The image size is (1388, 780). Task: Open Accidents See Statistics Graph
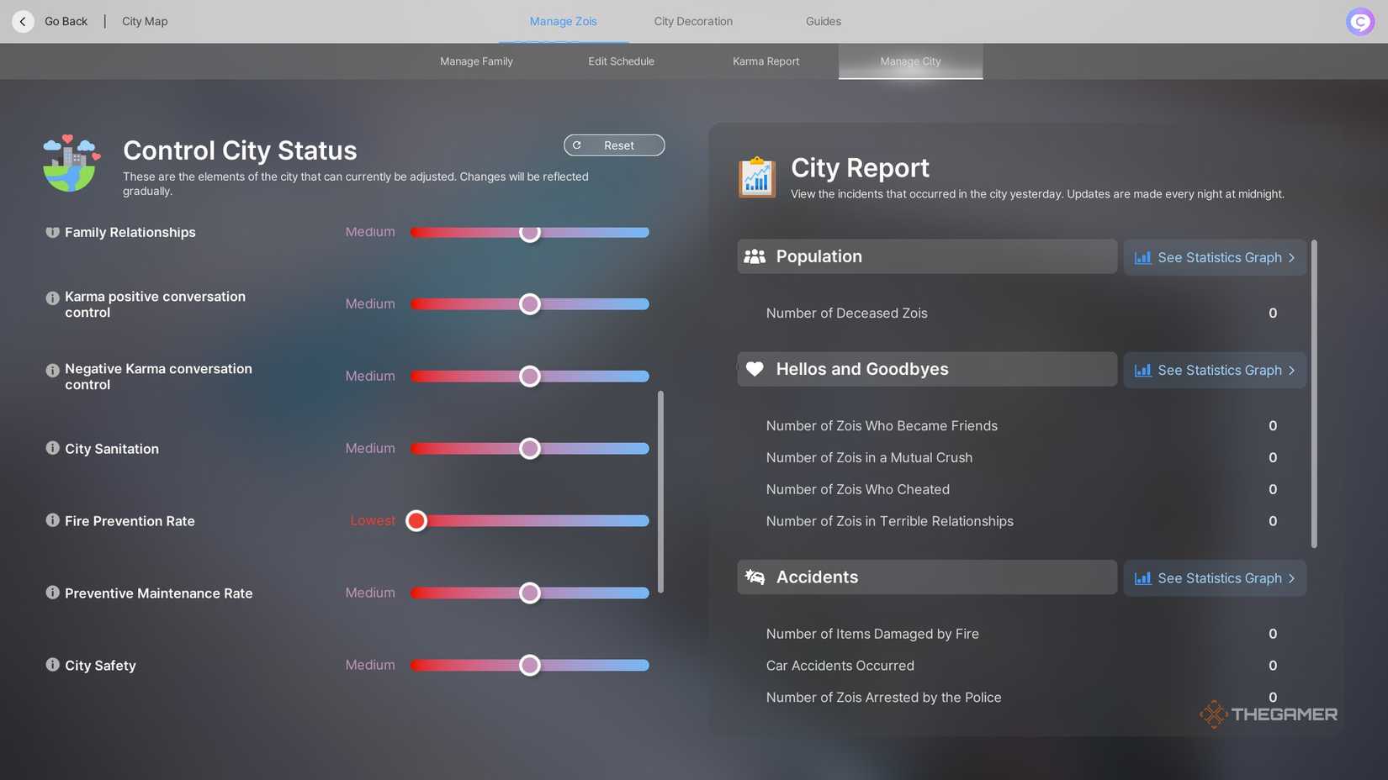[x=1215, y=578]
